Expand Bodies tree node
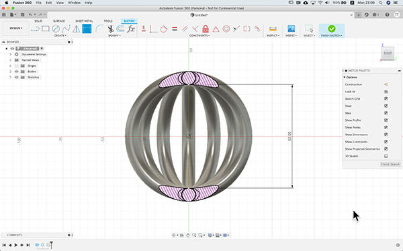This screenshot has height=251, width=403. pos(11,72)
